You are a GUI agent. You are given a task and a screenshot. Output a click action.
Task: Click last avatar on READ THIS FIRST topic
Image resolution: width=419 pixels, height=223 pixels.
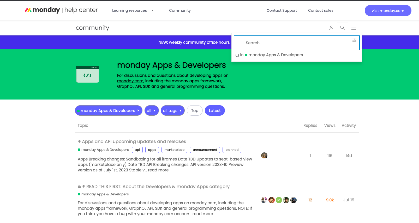coord(294,200)
